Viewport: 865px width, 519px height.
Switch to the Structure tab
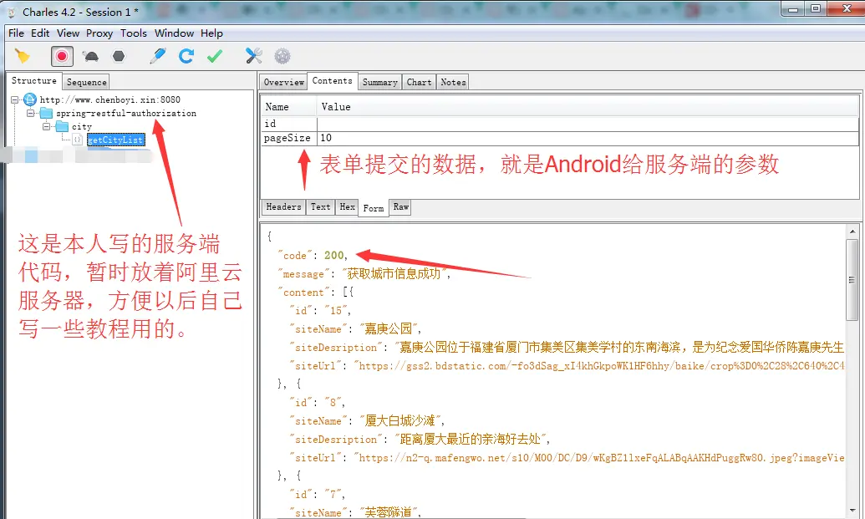[33, 80]
